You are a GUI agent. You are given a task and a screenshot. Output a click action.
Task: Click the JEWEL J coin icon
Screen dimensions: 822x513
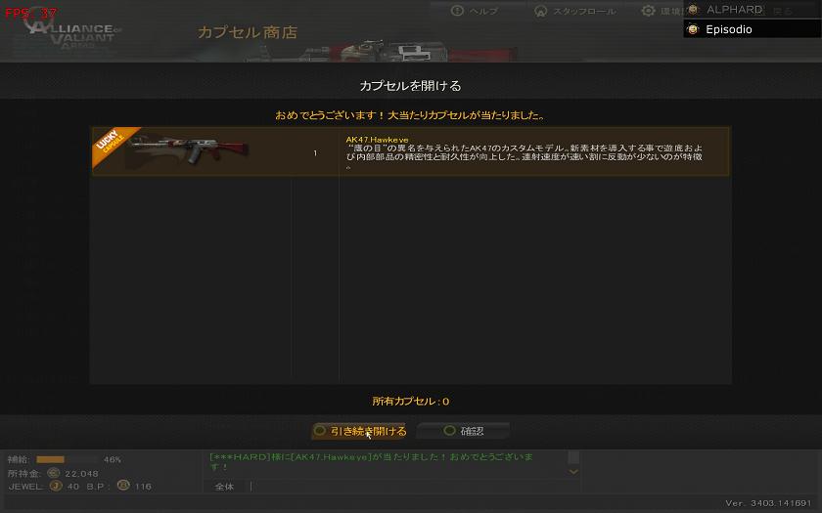(x=56, y=486)
